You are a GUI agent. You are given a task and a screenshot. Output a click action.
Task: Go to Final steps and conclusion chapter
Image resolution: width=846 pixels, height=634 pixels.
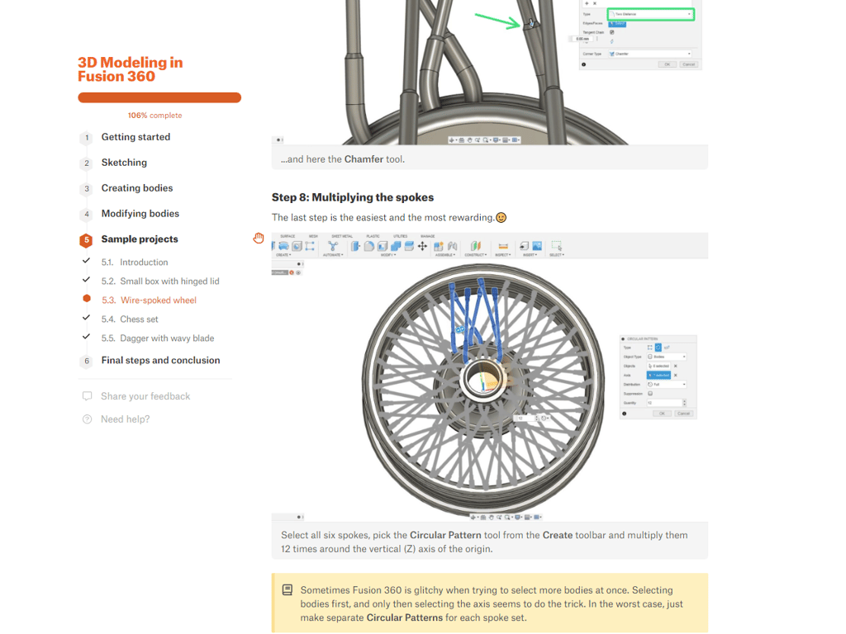(160, 361)
